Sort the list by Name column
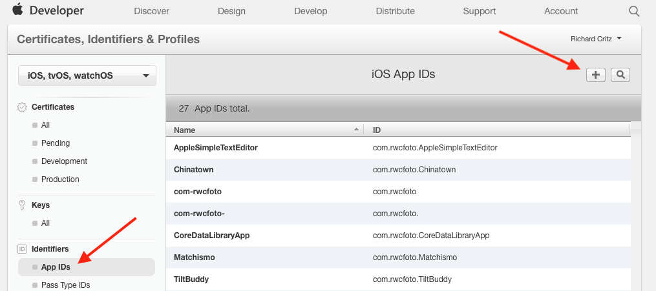This screenshot has width=656, height=291. [x=265, y=130]
